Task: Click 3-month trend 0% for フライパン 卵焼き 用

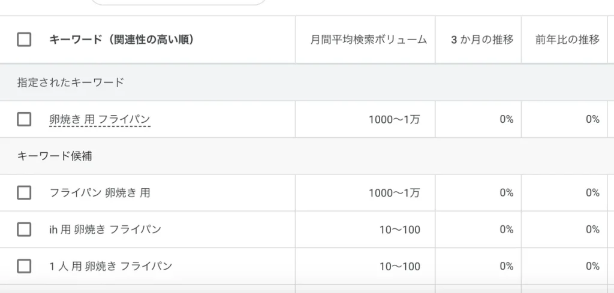Action: (x=506, y=193)
